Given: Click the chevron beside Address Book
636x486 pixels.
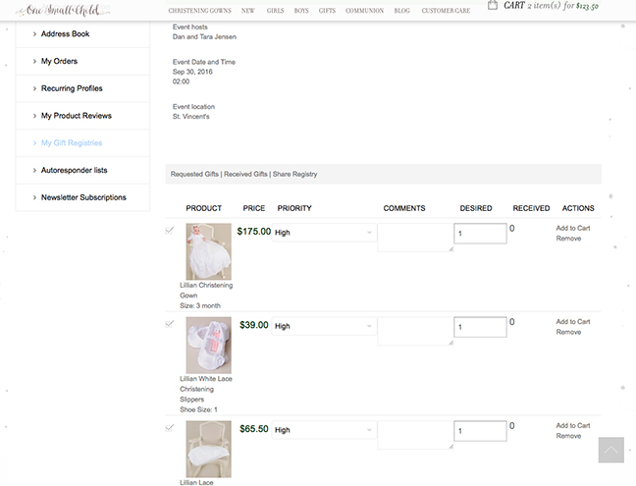Looking at the screenshot, I should click(34, 33).
